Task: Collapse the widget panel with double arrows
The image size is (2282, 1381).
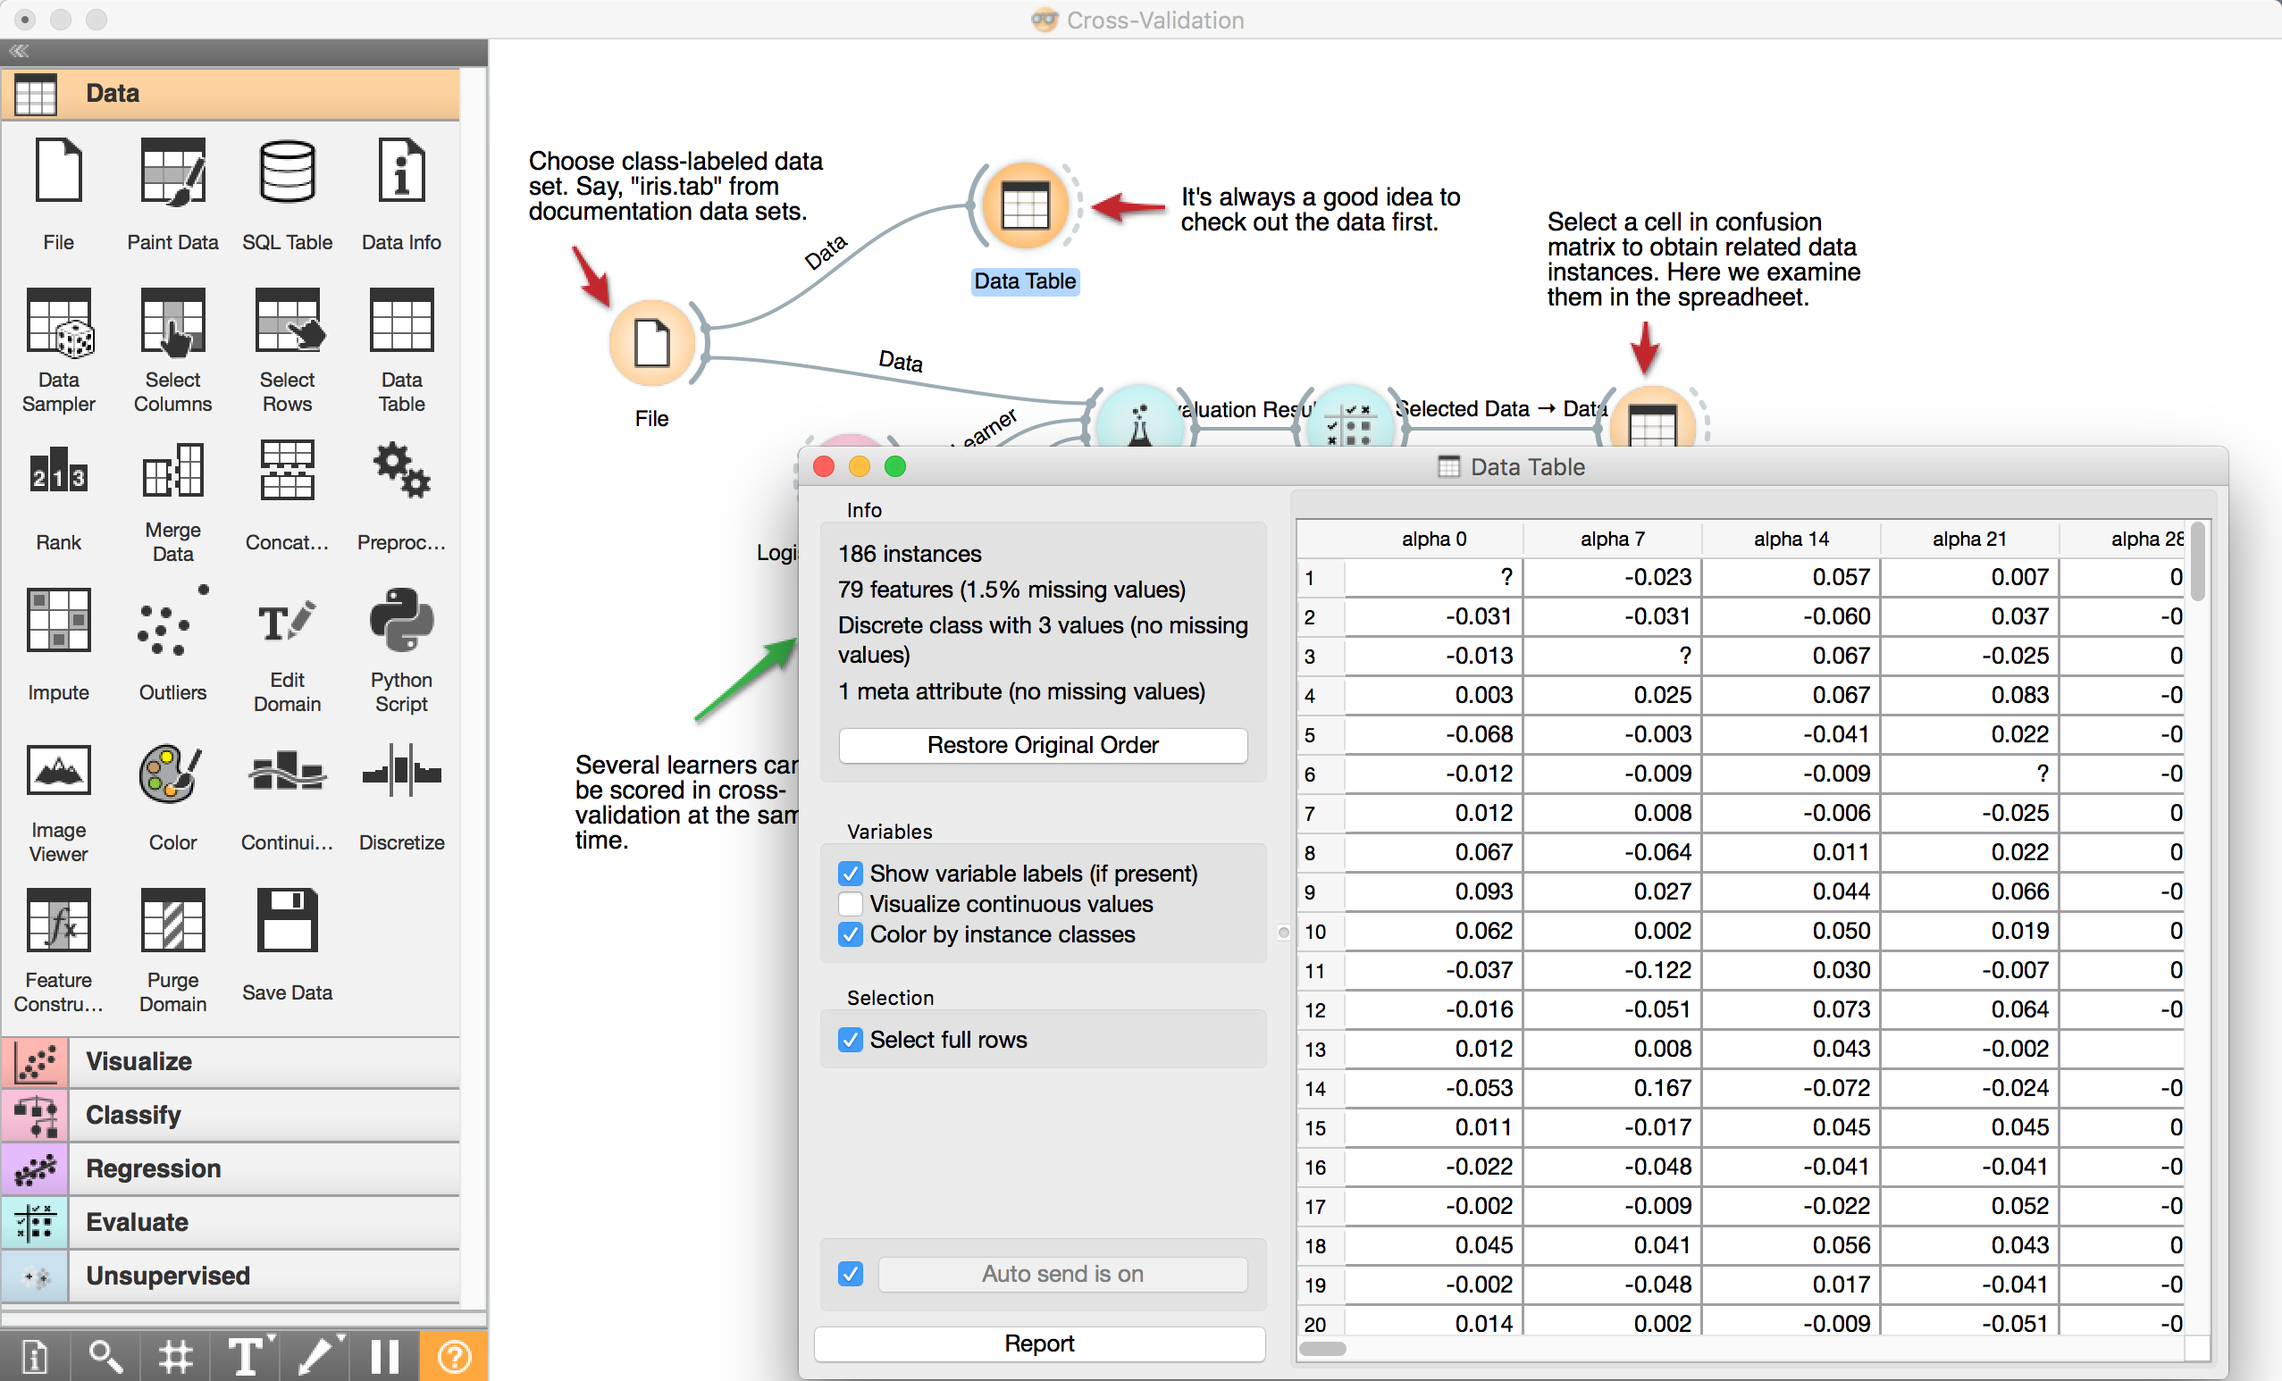Action: pos(20,51)
